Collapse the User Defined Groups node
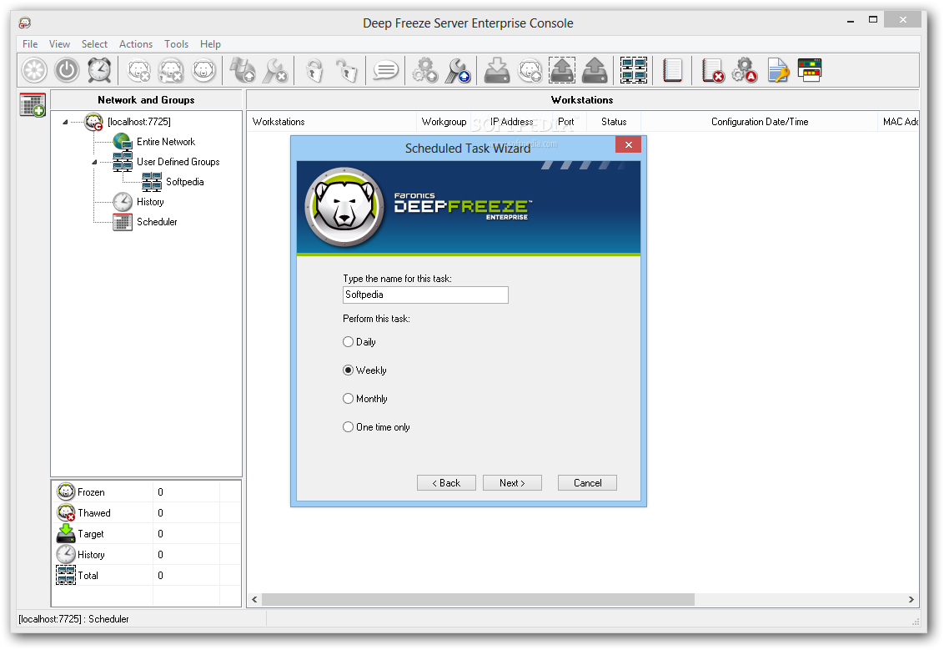944x650 pixels. point(94,163)
